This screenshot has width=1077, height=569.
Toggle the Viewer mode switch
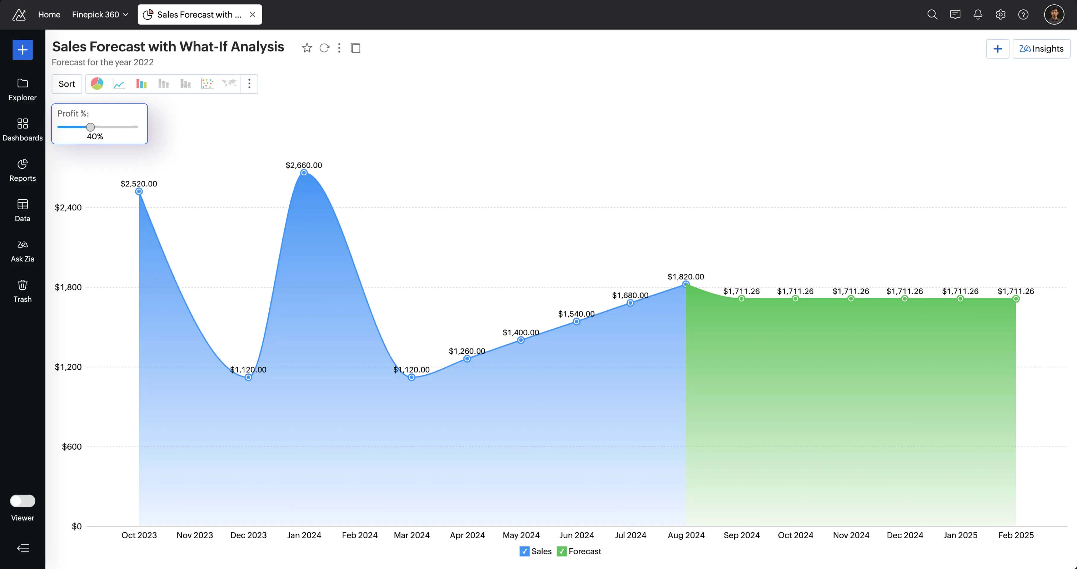coord(23,501)
